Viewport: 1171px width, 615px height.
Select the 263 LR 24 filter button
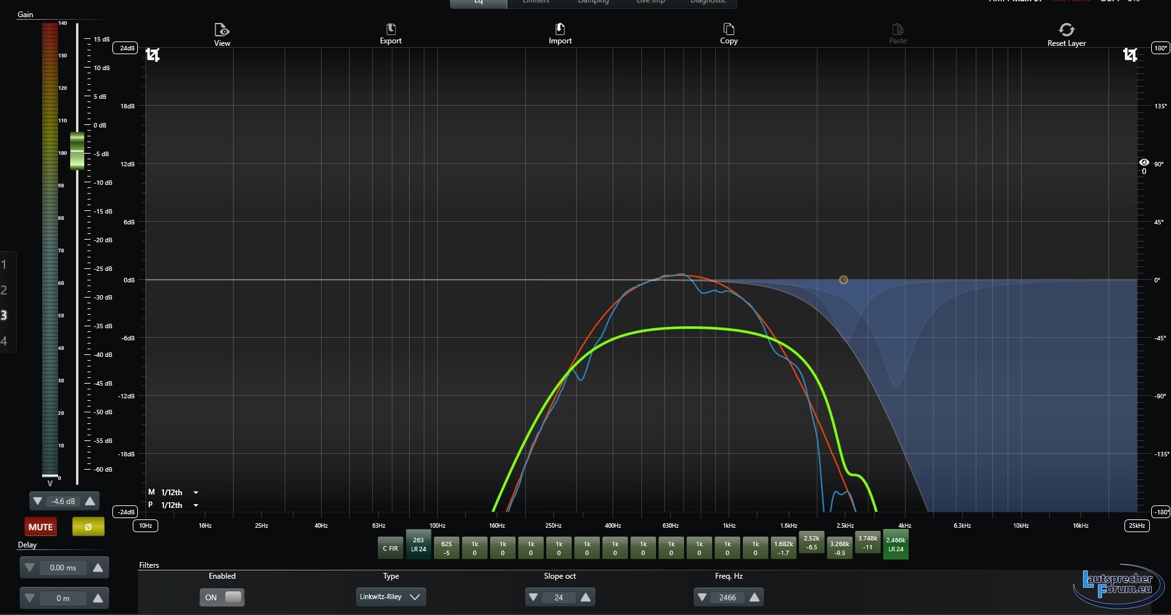pos(419,544)
